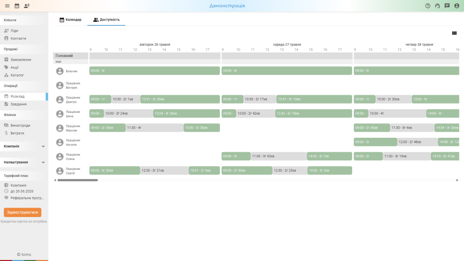Open Контакти in the sidebar

point(24,38)
